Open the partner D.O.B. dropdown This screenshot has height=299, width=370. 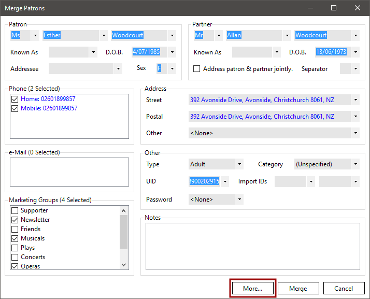point(355,52)
